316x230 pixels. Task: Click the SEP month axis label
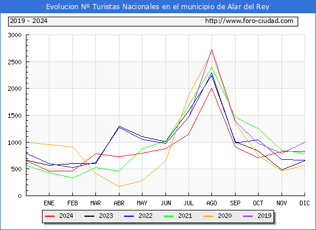[235, 203]
